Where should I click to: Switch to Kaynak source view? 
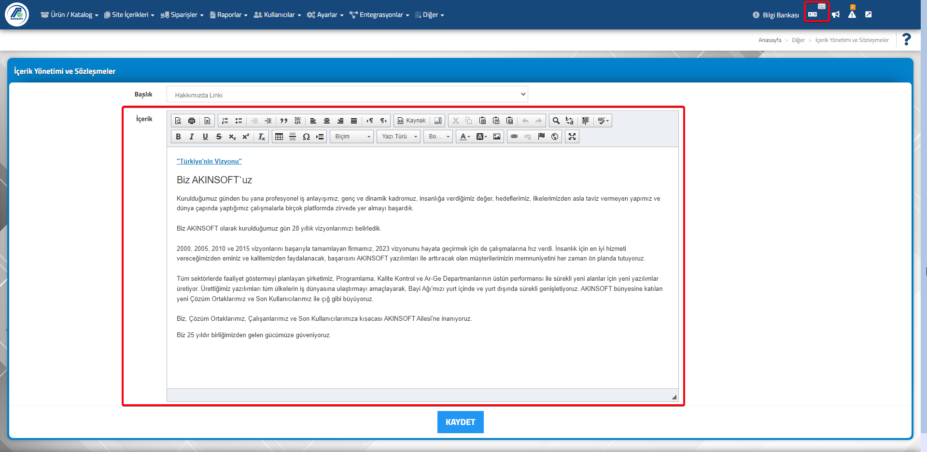tap(412, 121)
